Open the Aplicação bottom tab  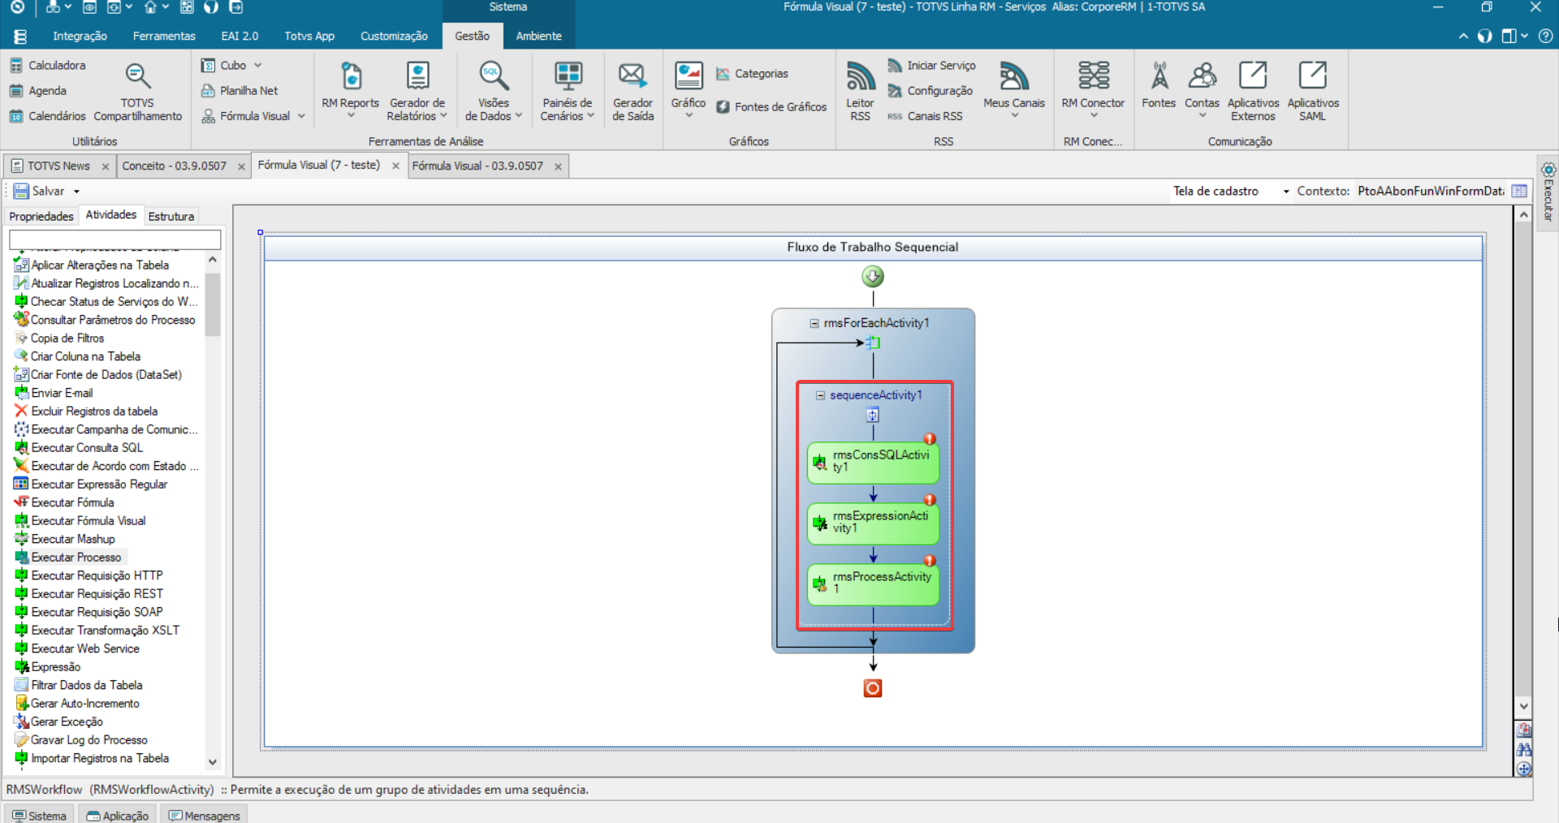click(x=118, y=815)
